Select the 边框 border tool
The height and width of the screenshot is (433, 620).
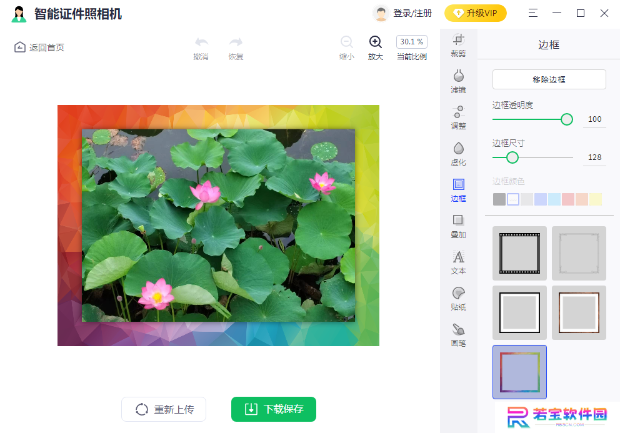click(x=458, y=190)
